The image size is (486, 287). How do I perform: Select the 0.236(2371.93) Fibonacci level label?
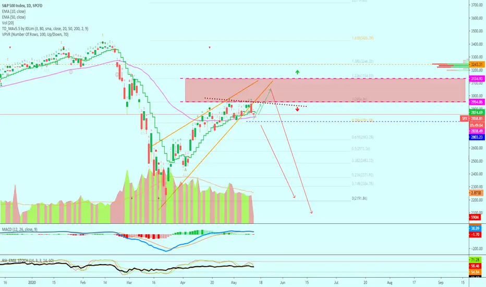click(x=362, y=175)
